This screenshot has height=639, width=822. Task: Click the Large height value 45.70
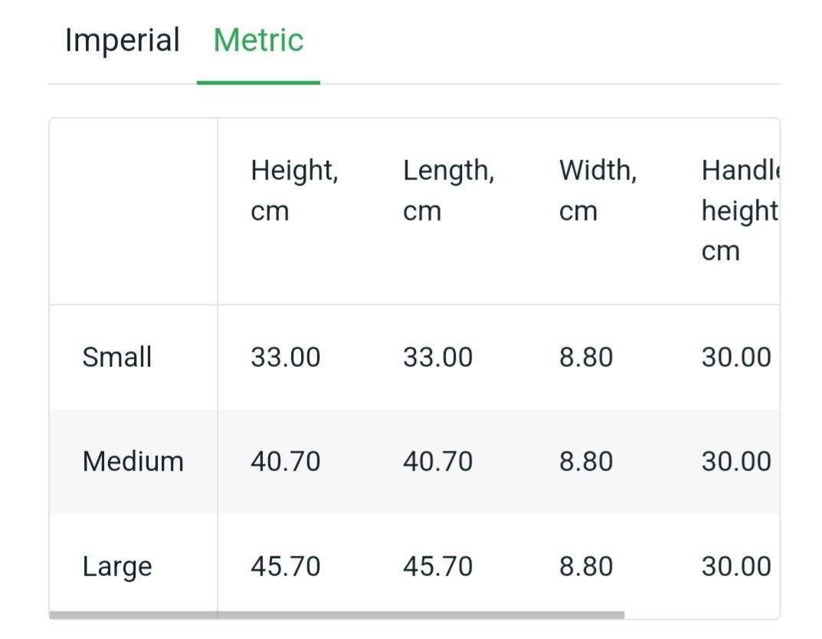click(286, 566)
